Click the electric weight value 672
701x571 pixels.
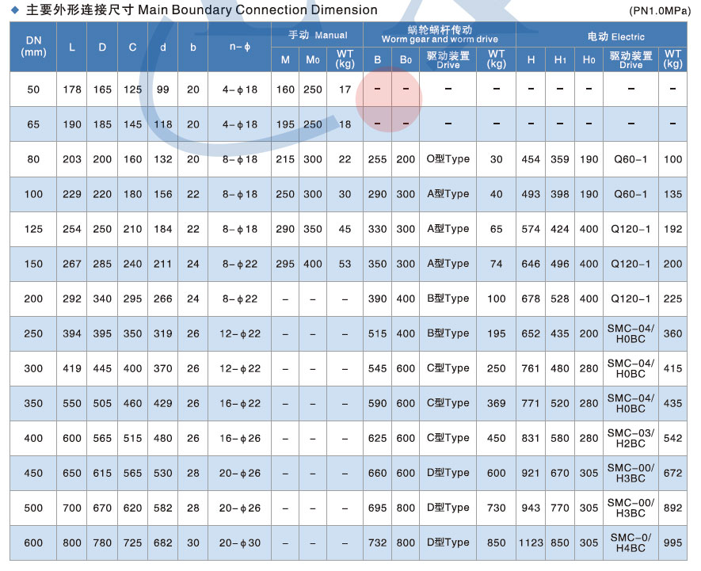(x=672, y=473)
